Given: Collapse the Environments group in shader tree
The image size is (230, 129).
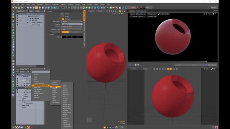Looking at the screenshot, I should pyautogui.click(x=20, y=101).
